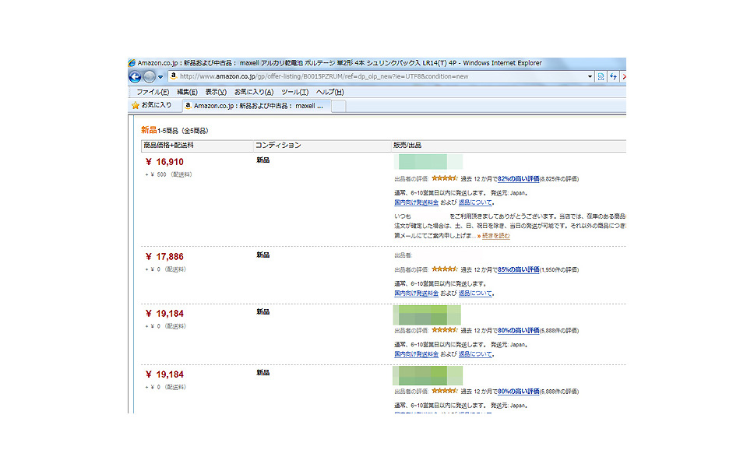Click the (1,950件の評価) rating count text

tap(559, 269)
